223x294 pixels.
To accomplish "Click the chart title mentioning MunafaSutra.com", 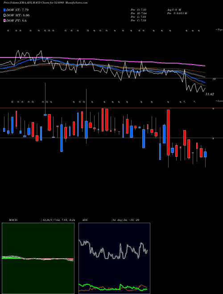I will coord(45,3).
